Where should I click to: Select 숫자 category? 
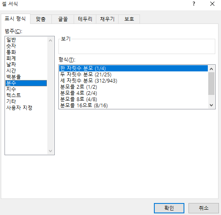(x=26, y=46)
